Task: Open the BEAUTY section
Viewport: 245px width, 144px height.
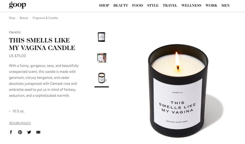Action: [120, 5]
